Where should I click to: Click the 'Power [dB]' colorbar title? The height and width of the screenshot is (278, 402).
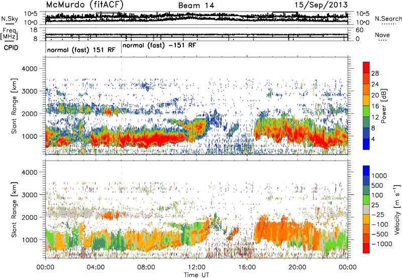384,106
